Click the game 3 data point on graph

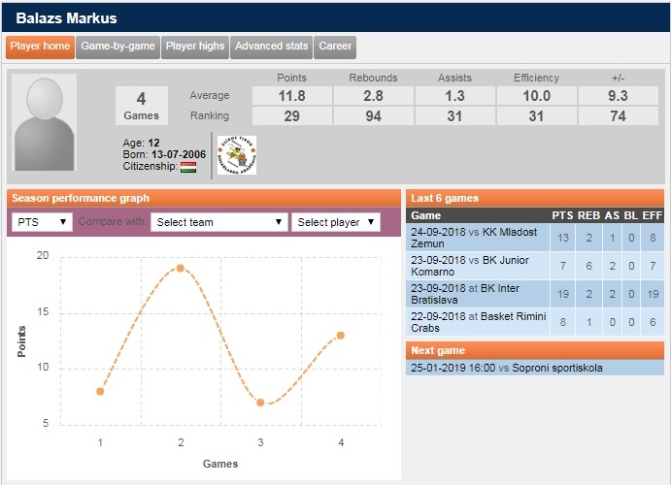tap(260, 402)
